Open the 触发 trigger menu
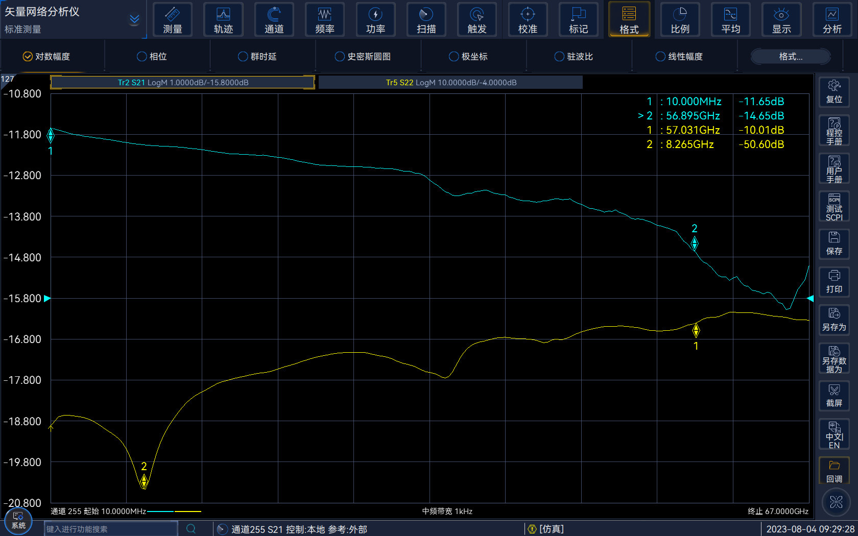858x536 pixels. 476,20
